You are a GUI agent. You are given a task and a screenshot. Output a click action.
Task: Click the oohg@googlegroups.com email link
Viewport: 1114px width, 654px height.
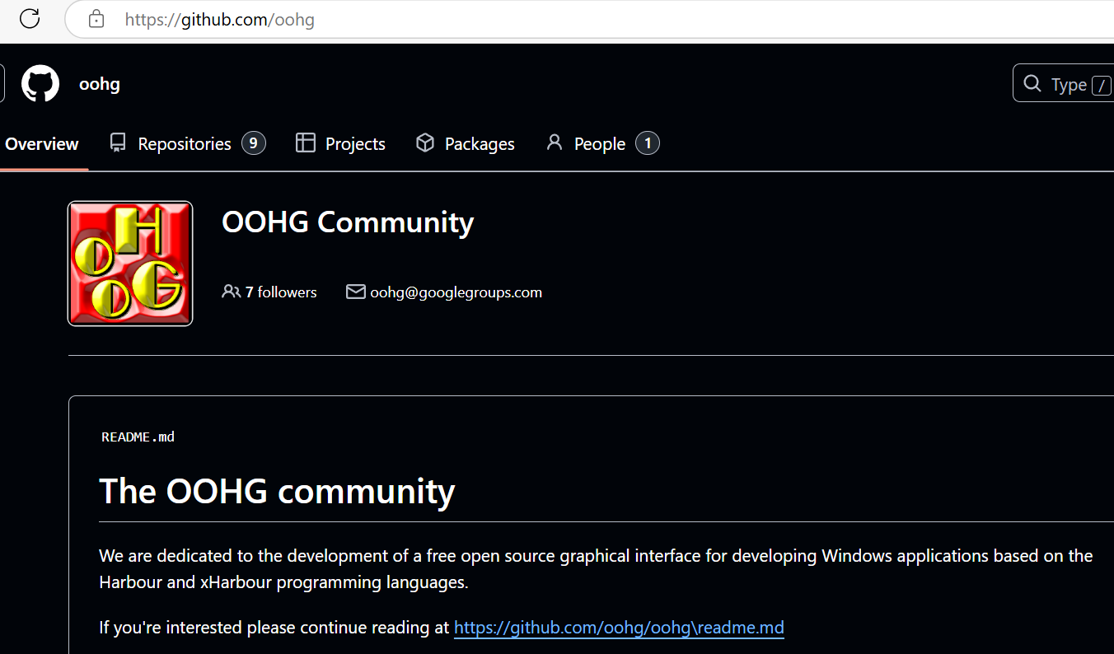coord(456,292)
